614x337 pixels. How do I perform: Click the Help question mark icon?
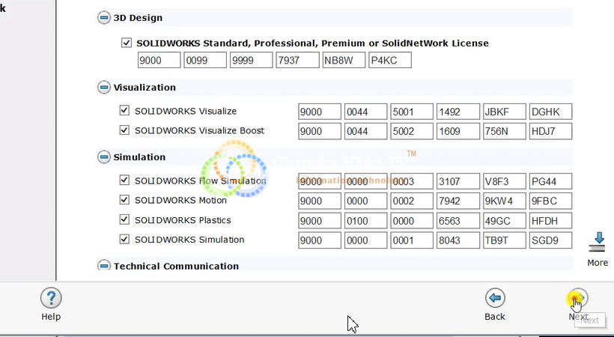tap(50, 298)
